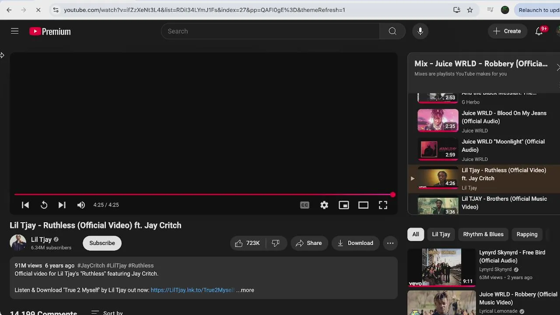This screenshot has height=315, width=560.
Task: Click the magnifier search button
Action: click(x=392, y=31)
